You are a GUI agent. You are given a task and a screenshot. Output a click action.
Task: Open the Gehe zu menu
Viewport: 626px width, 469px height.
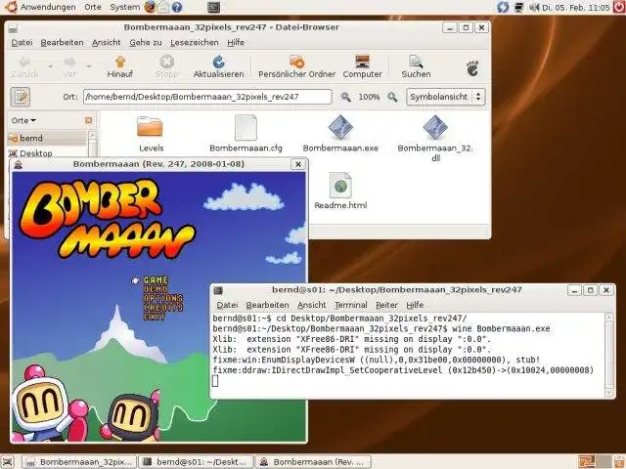(x=146, y=42)
